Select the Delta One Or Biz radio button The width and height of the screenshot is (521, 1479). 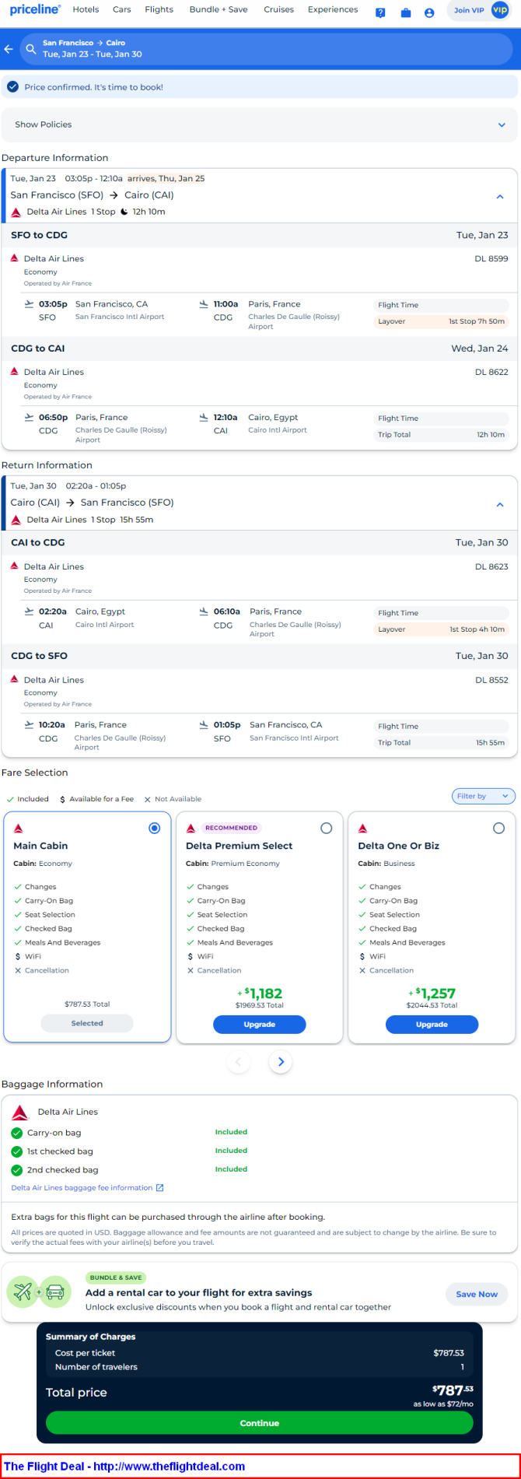[x=498, y=828]
